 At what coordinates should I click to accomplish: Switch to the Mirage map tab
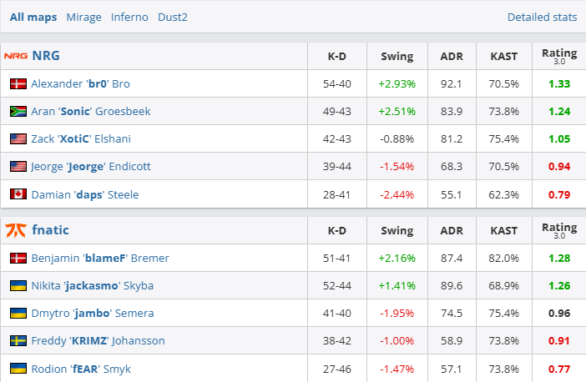(83, 17)
